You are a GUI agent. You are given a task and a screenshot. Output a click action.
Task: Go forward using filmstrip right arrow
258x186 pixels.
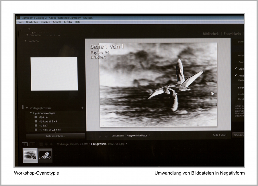(x=51, y=144)
